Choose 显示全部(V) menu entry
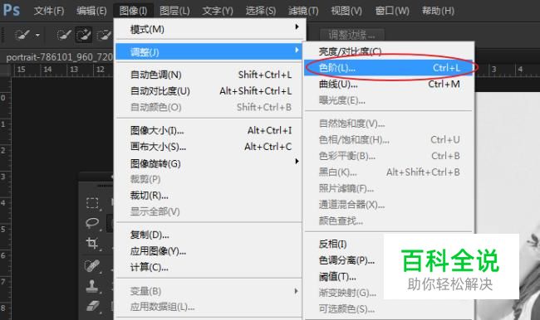Viewport: 540px width, 320px height. (209, 211)
